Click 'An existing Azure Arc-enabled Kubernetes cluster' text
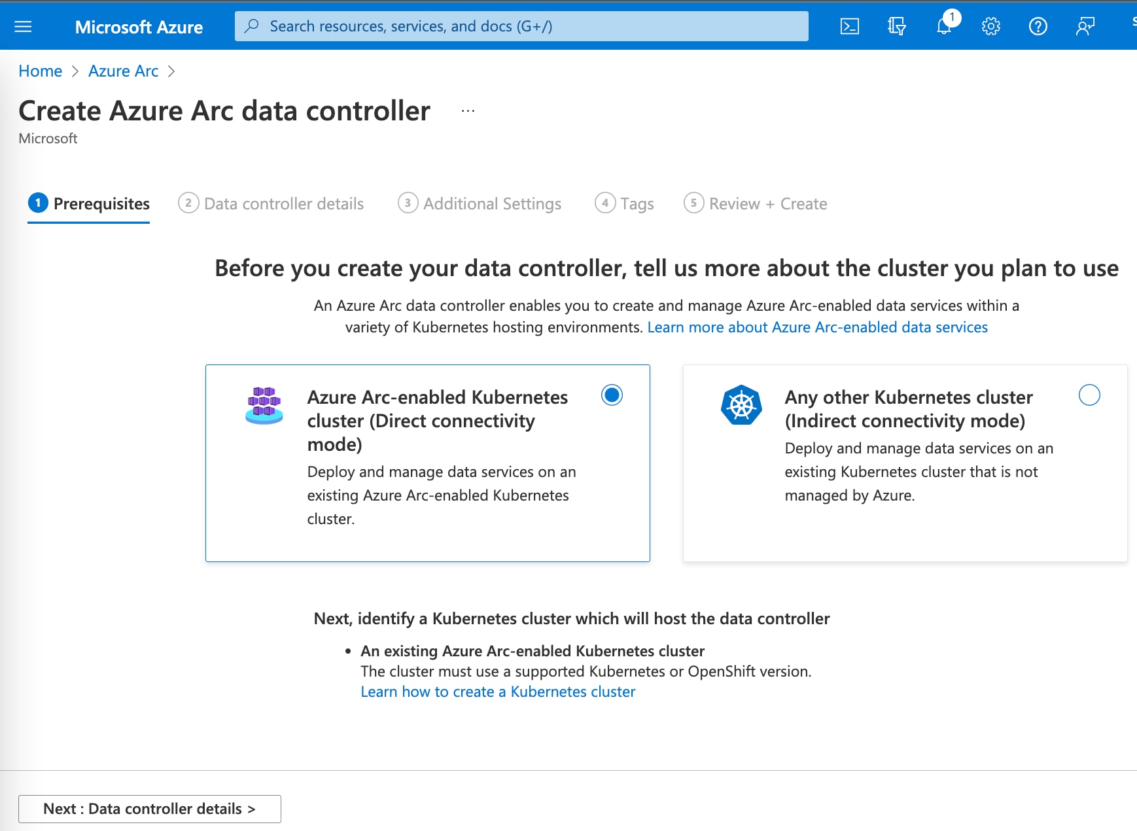 point(533,651)
